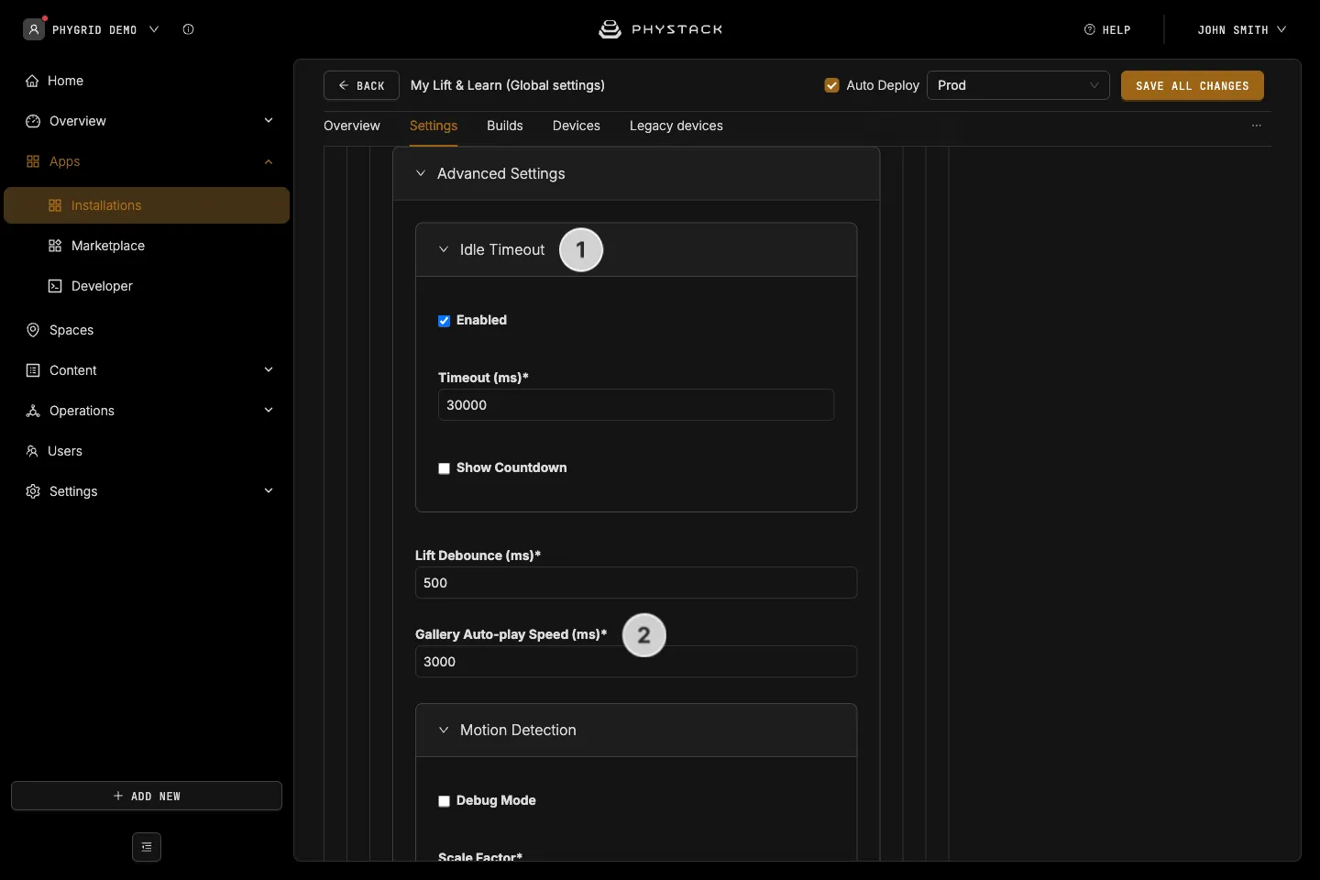Click the Back button

click(x=361, y=85)
